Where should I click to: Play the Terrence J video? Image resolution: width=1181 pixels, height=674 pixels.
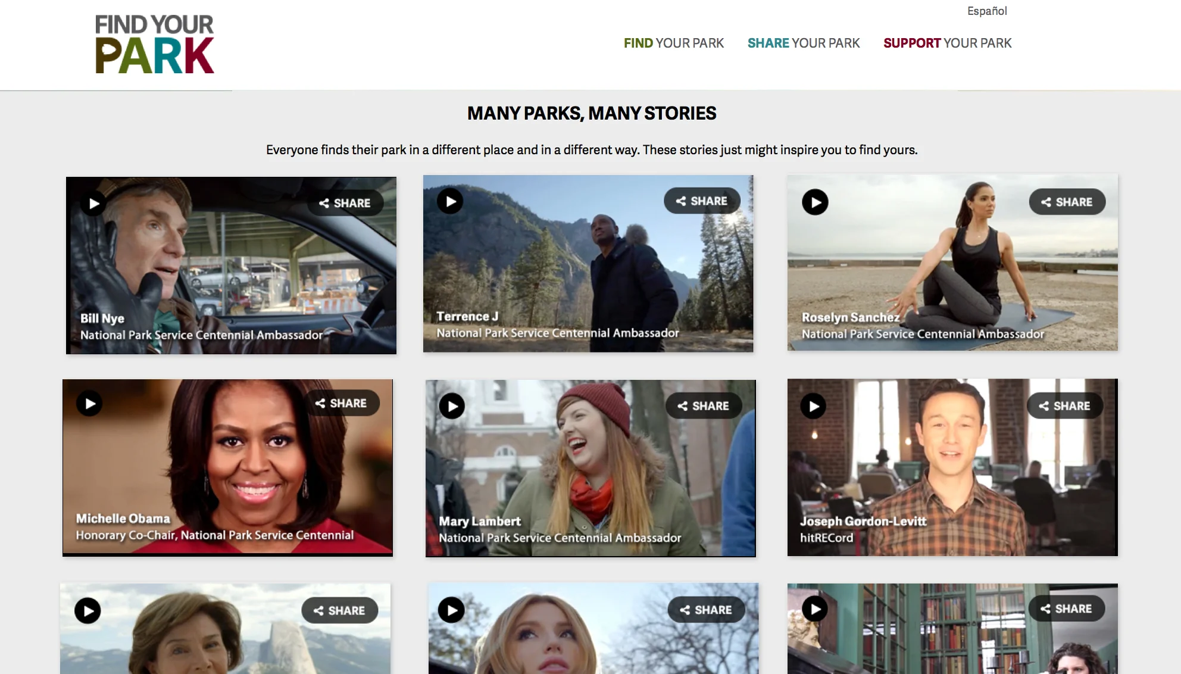451,201
